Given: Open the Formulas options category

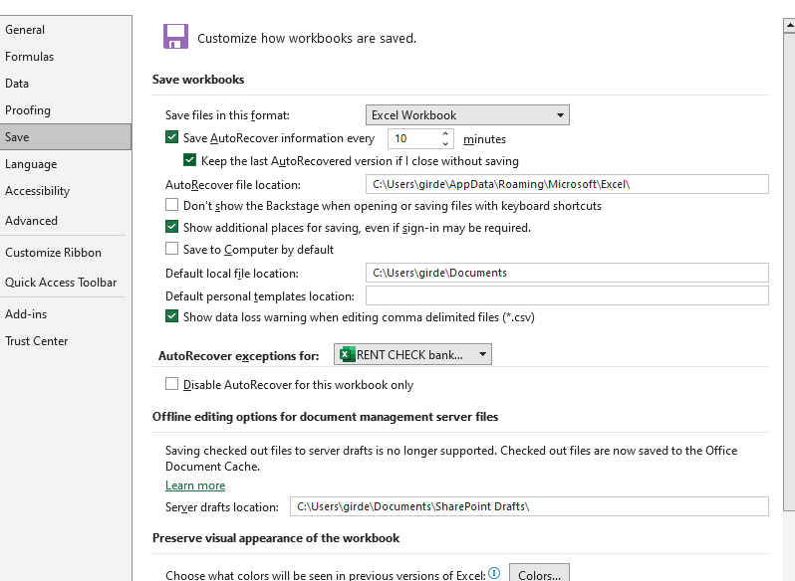Looking at the screenshot, I should pyautogui.click(x=66, y=56).
